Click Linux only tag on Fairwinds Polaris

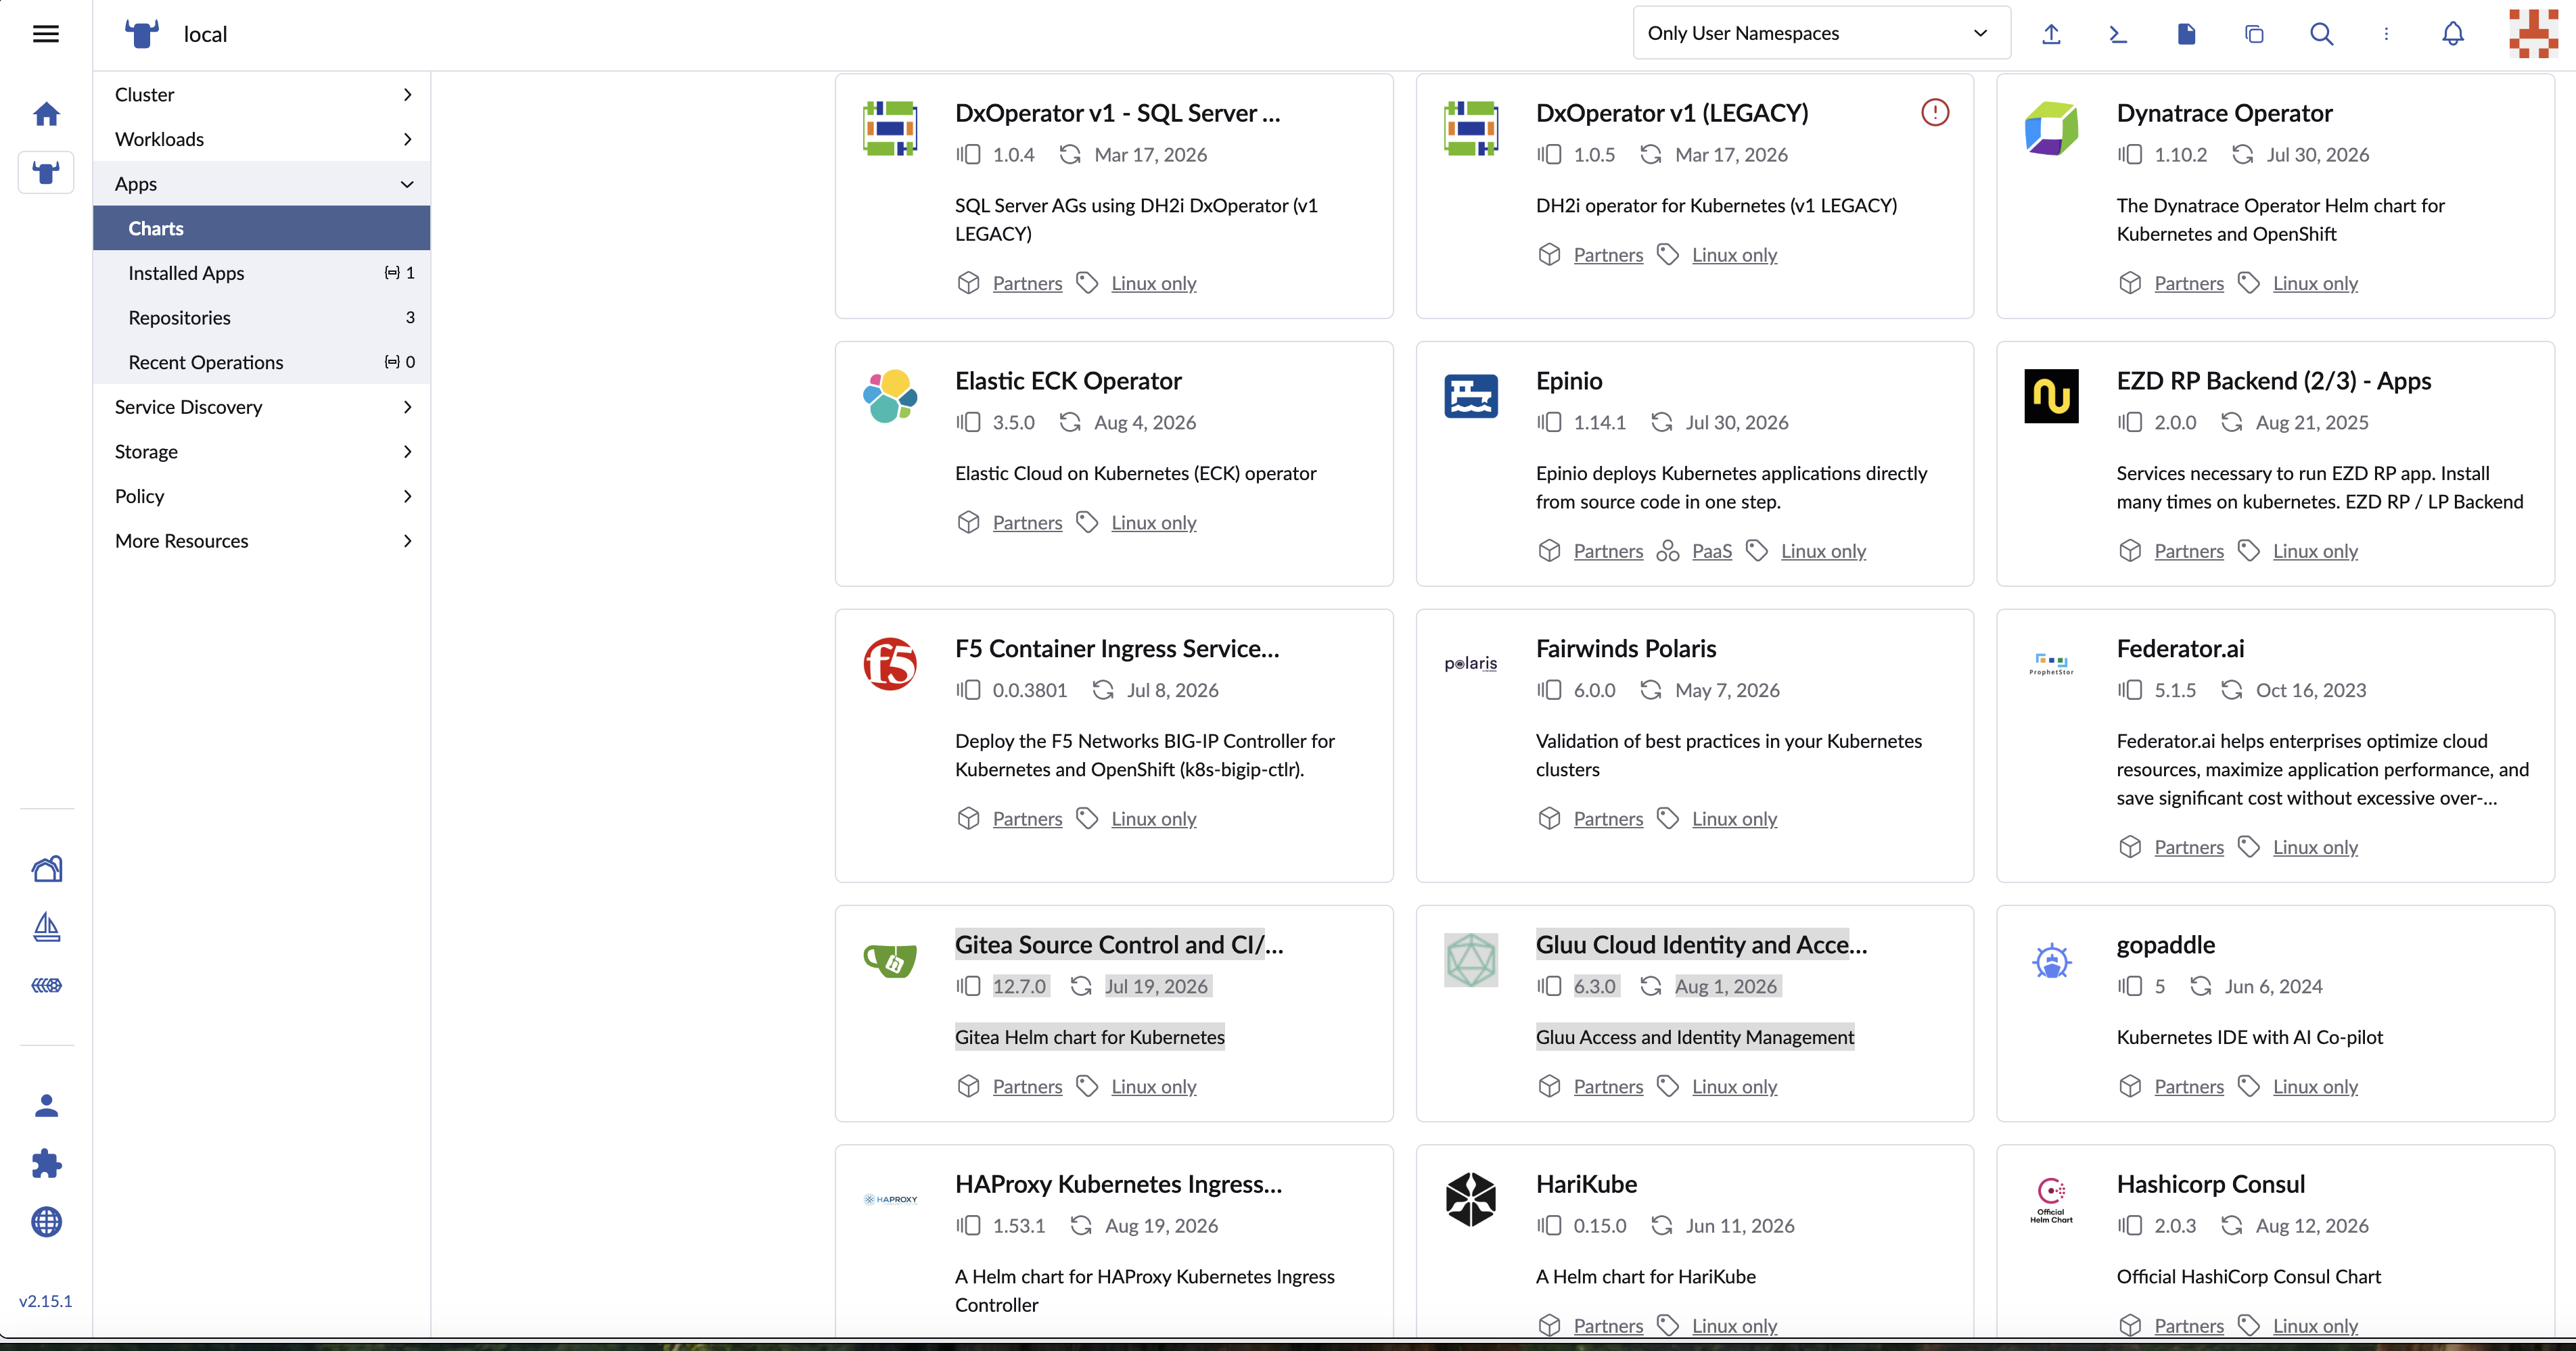pyautogui.click(x=1734, y=818)
